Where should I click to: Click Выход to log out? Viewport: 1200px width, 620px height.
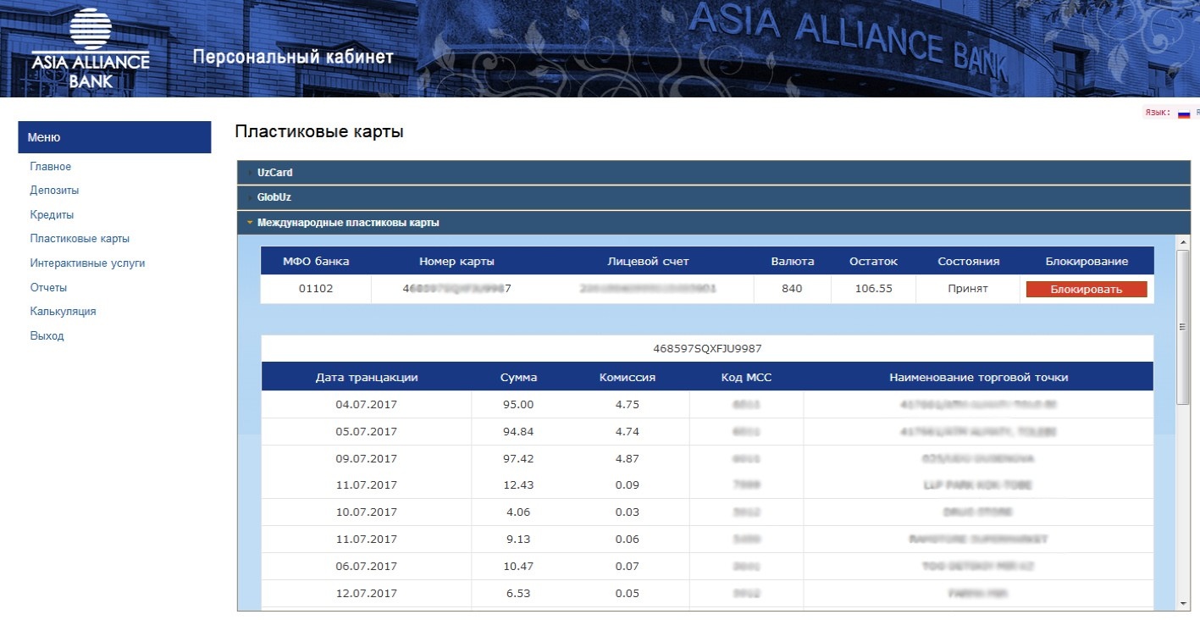(x=47, y=336)
